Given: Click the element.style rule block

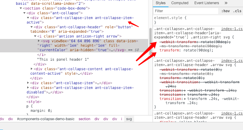Looking at the screenshot, I should click(198, 20).
